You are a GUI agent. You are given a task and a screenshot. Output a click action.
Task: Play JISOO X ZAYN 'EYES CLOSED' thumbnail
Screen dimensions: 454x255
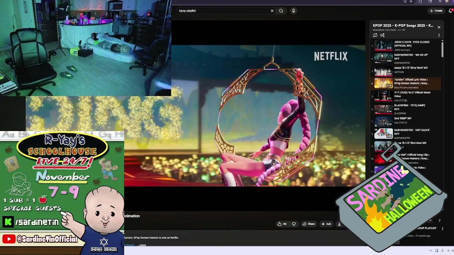pyautogui.click(x=383, y=45)
